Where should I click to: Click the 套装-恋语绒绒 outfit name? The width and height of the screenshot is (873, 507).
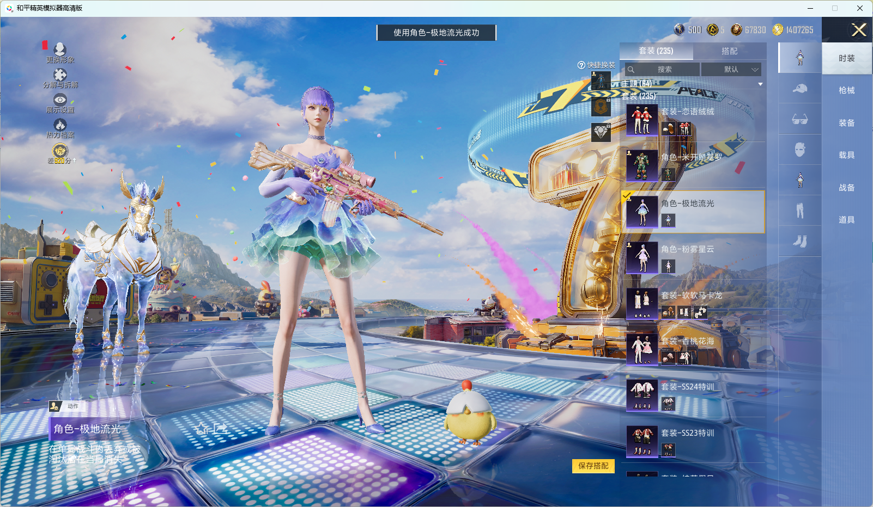[x=688, y=112]
